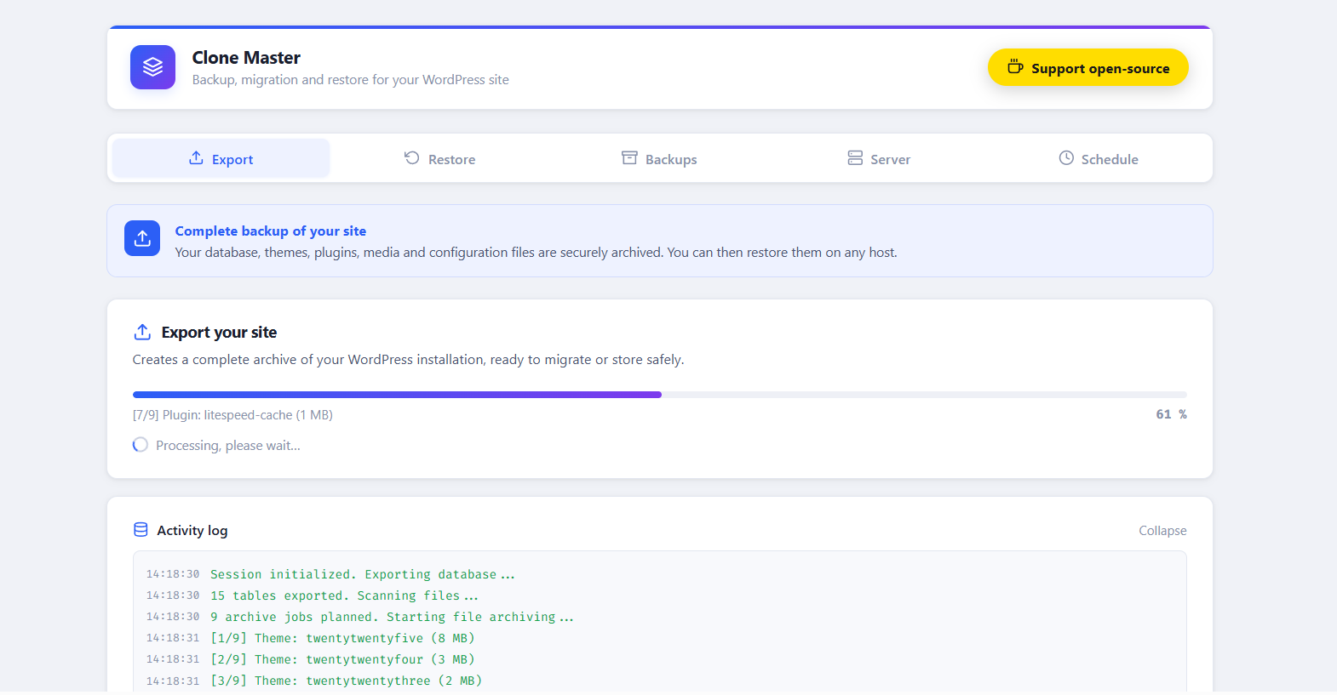Open the Schedule tab
The image size is (1337, 695).
[x=1099, y=158]
